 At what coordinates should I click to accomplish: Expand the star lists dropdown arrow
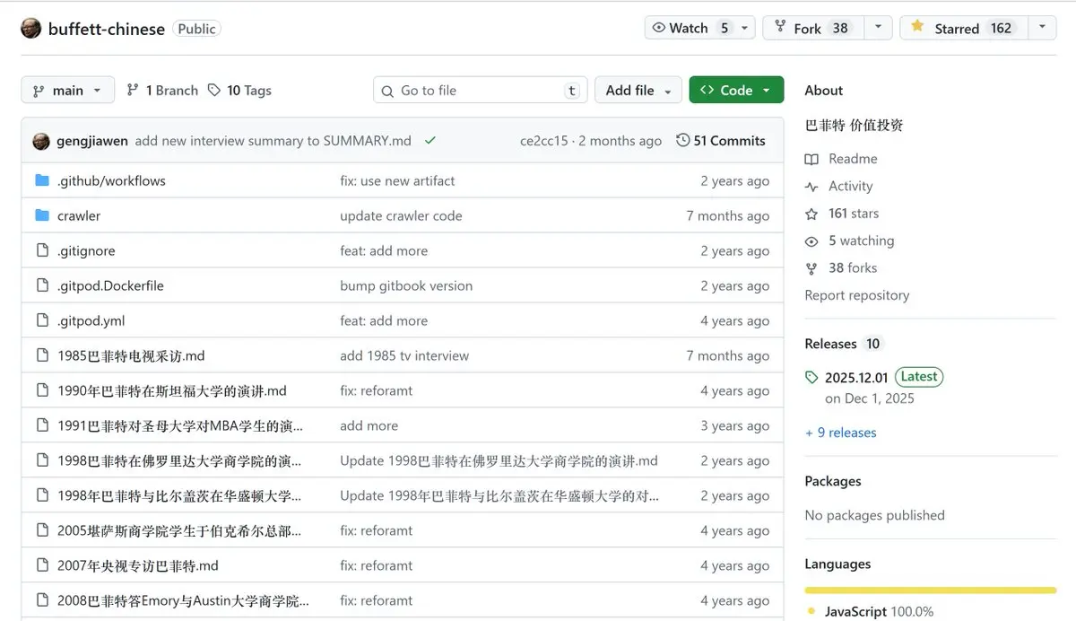tap(1042, 28)
